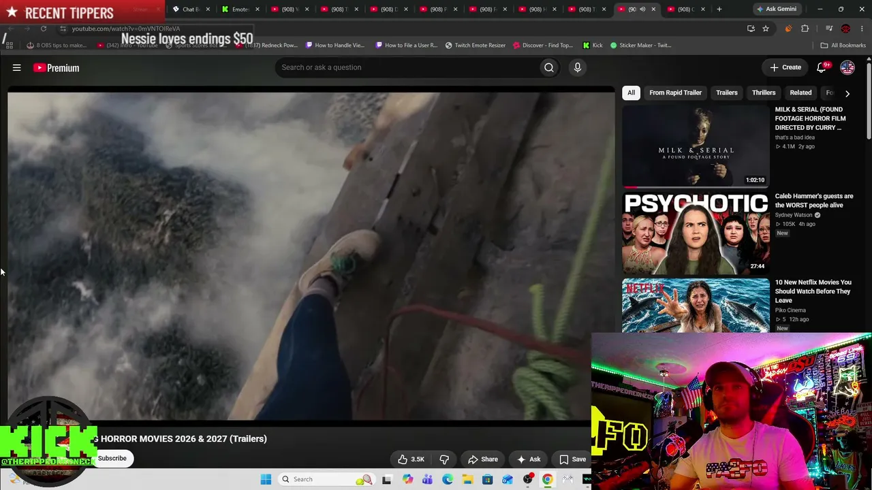Share the video
872x490 pixels.
click(483, 459)
